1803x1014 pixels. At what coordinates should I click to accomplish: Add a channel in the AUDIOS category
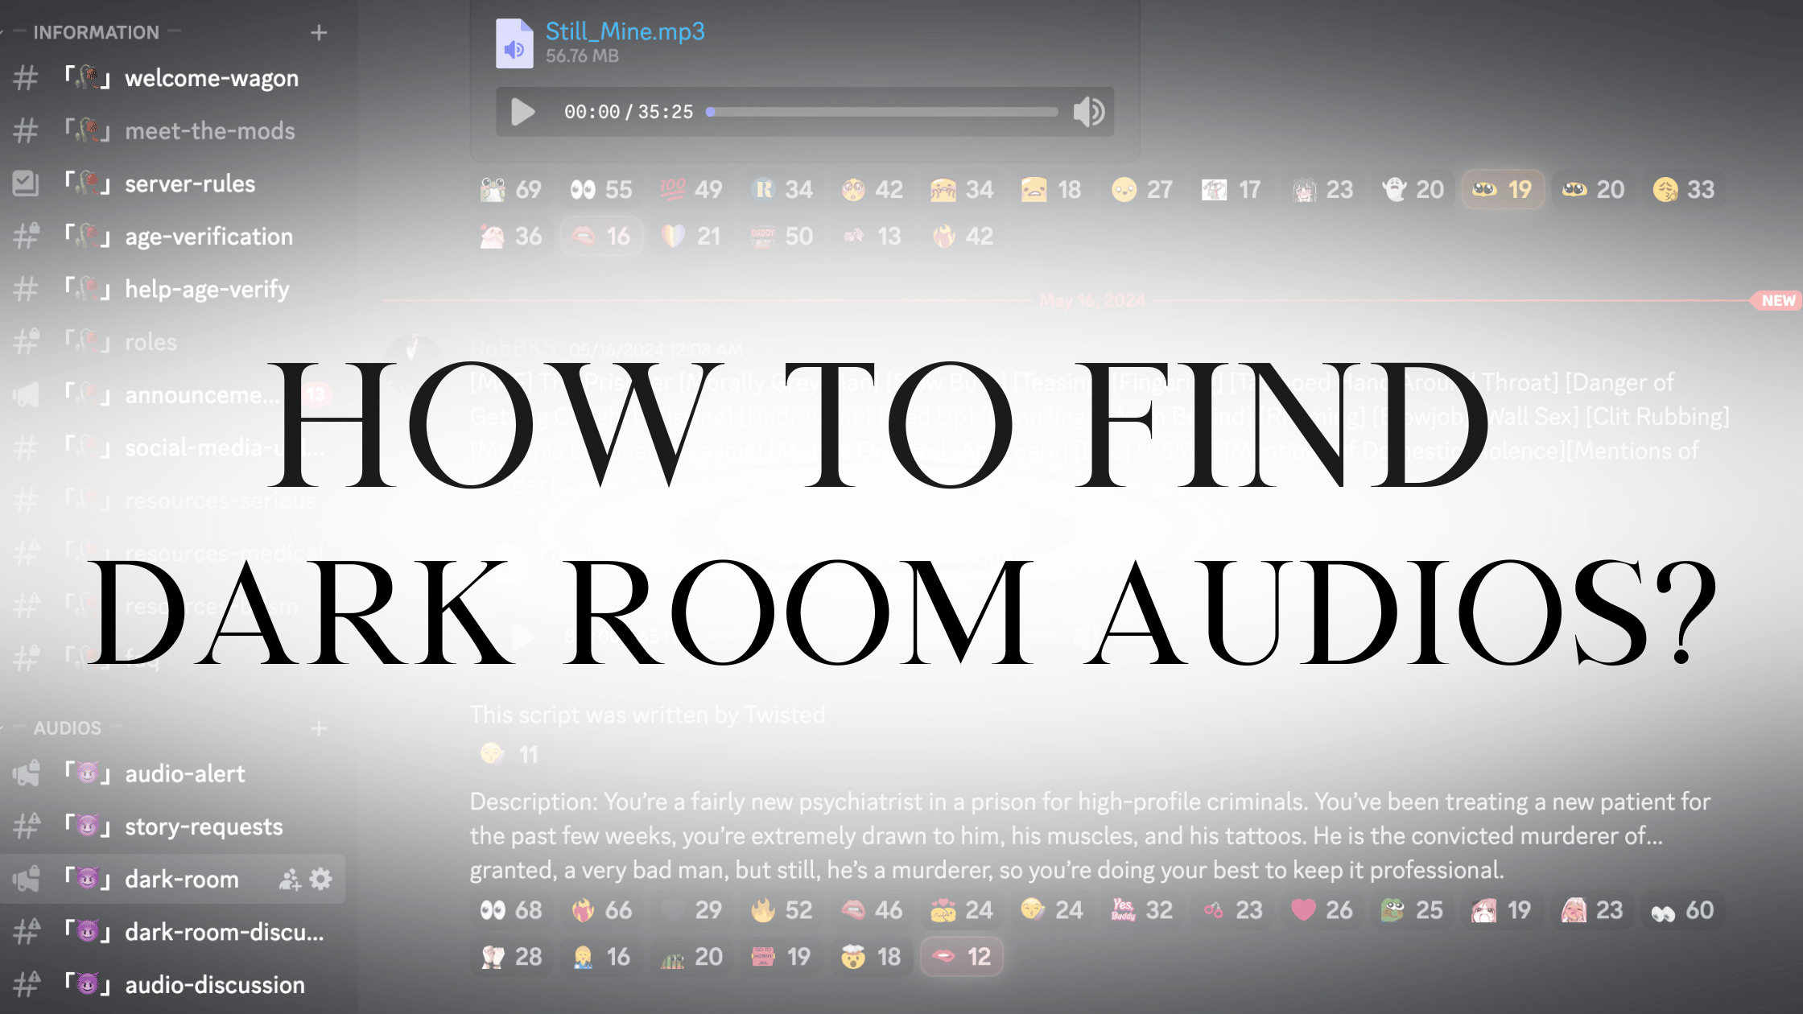pyautogui.click(x=320, y=728)
